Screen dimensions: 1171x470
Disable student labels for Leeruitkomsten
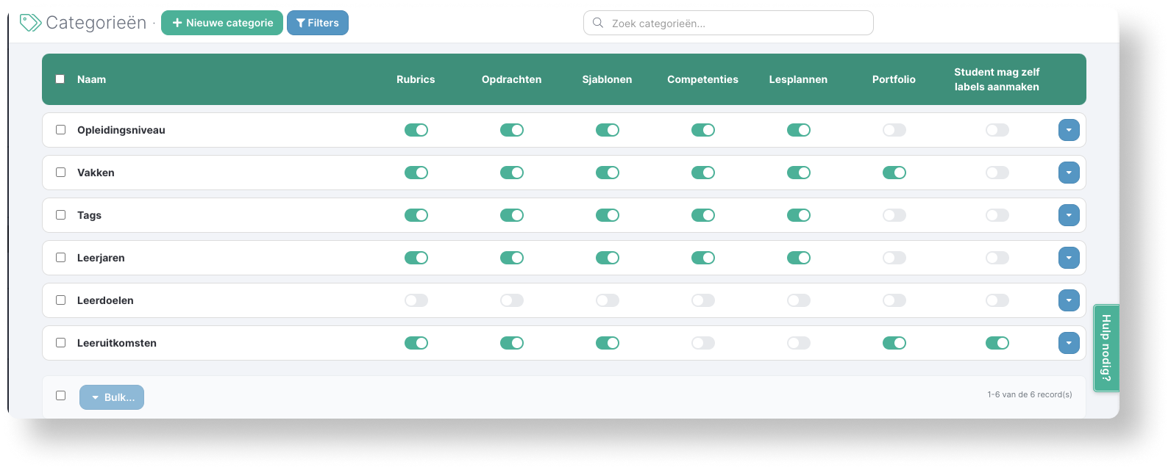coord(997,343)
